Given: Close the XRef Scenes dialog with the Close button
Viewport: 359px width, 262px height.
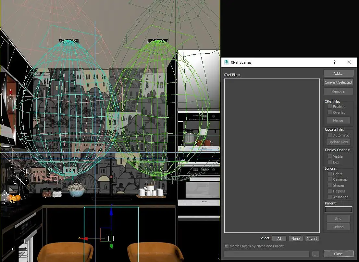Looking at the screenshot, I should click(x=339, y=254).
